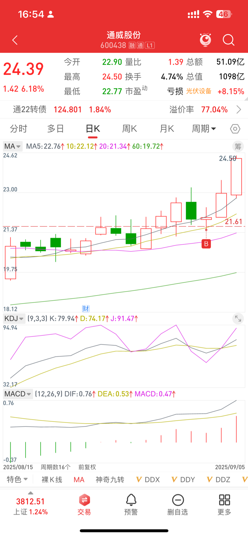Screen dimensions: 248x537
Task: Select 神奇九转 indicator option
Action: (x=110, y=479)
